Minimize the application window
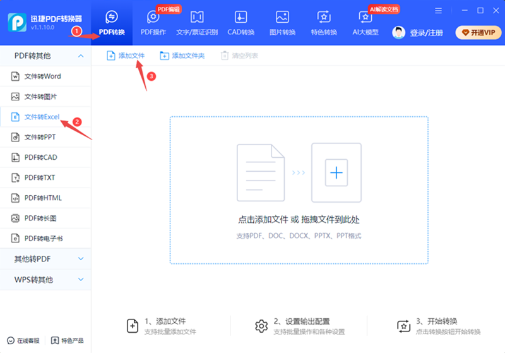This screenshot has height=353, width=505. coord(465,11)
